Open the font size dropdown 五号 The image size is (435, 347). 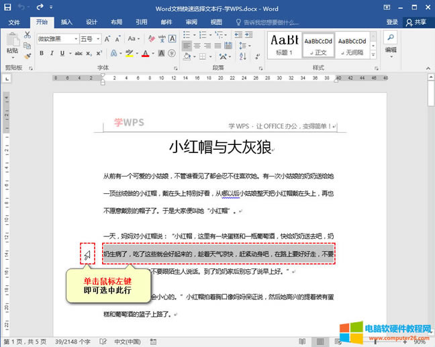pos(89,39)
